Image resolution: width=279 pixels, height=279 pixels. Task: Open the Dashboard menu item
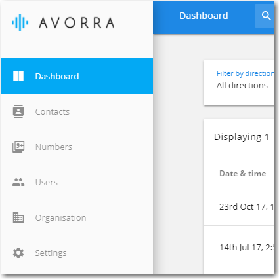pyautogui.click(x=77, y=76)
